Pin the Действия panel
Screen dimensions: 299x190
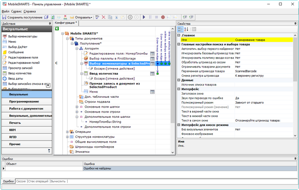50,23
